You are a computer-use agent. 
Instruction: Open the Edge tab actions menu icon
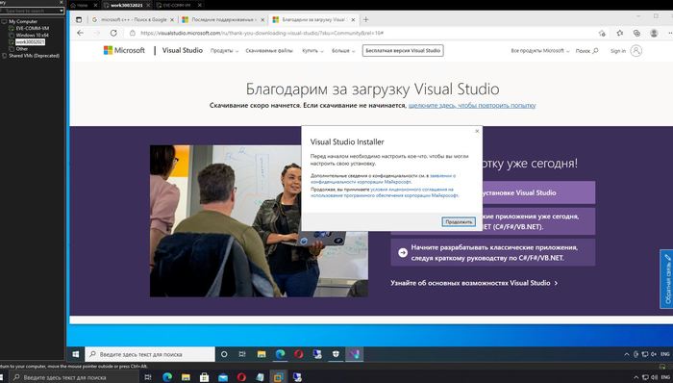coord(79,20)
